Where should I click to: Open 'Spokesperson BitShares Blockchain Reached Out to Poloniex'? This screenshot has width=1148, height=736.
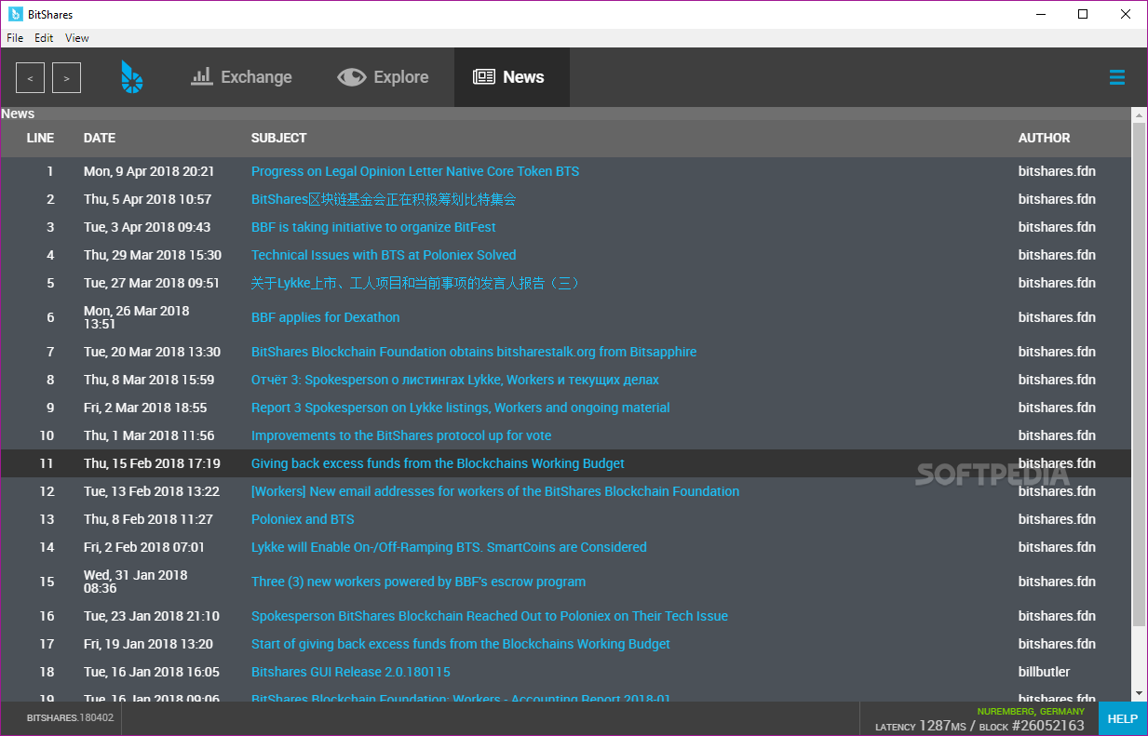490,616
